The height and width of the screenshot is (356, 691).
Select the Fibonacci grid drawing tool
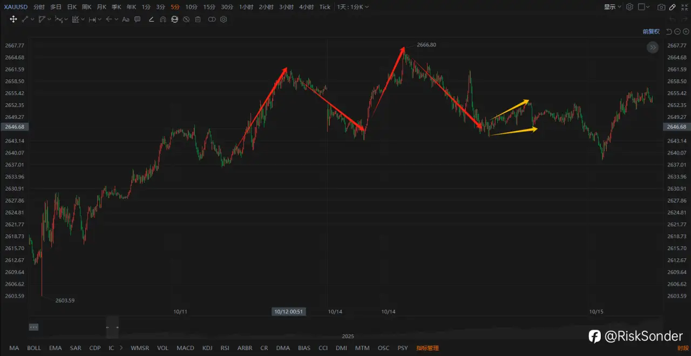click(x=76, y=19)
